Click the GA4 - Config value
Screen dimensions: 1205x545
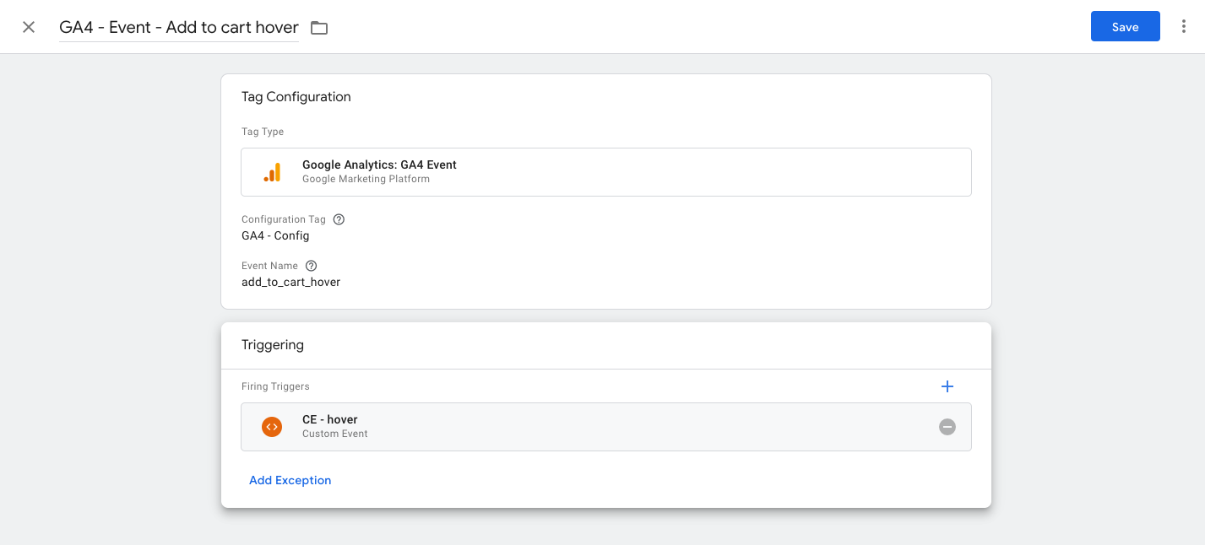coord(275,235)
